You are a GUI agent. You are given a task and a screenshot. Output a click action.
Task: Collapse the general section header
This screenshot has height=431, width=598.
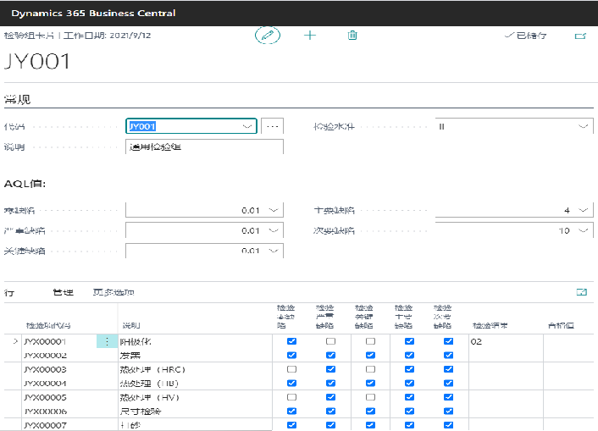(x=17, y=100)
